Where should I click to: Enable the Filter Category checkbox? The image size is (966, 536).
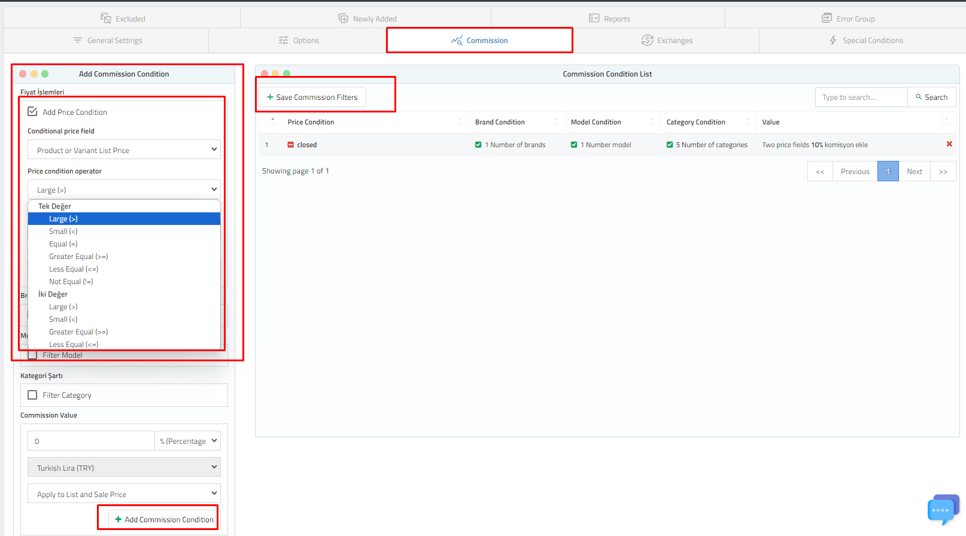33,395
